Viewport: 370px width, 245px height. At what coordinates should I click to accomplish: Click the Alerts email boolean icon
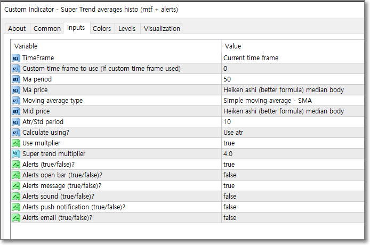click(x=15, y=217)
